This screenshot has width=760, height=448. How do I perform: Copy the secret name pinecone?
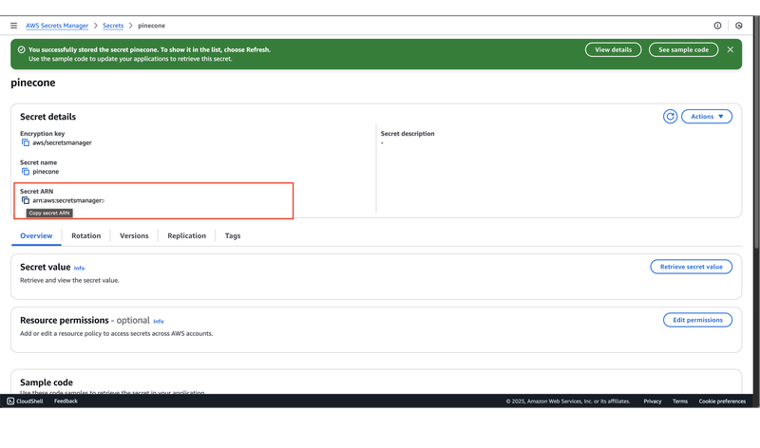click(26, 172)
